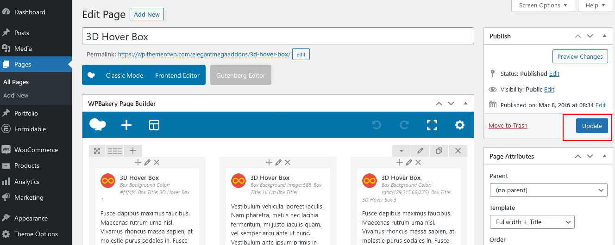Viewport: 615px width, 245px height.
Task: Clone the row with the duplicate icon
Action: (439, 151)
